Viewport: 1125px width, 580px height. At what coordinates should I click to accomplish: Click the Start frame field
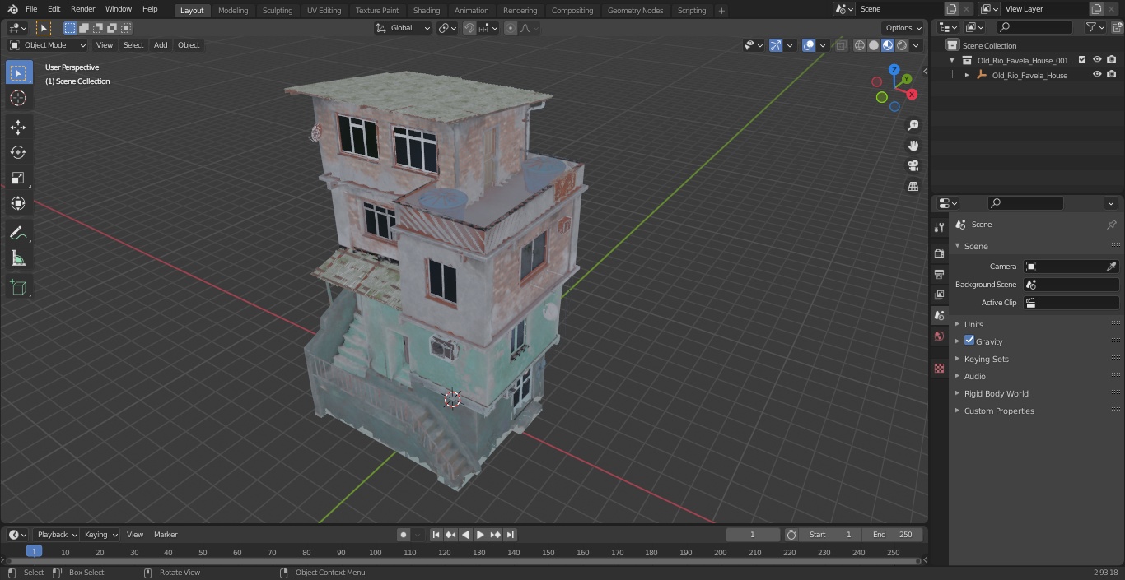click(x=831, y=535)
